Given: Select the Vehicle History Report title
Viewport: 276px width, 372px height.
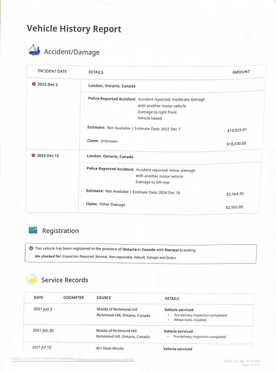Looking at the screenshot, I should point(74,29).
